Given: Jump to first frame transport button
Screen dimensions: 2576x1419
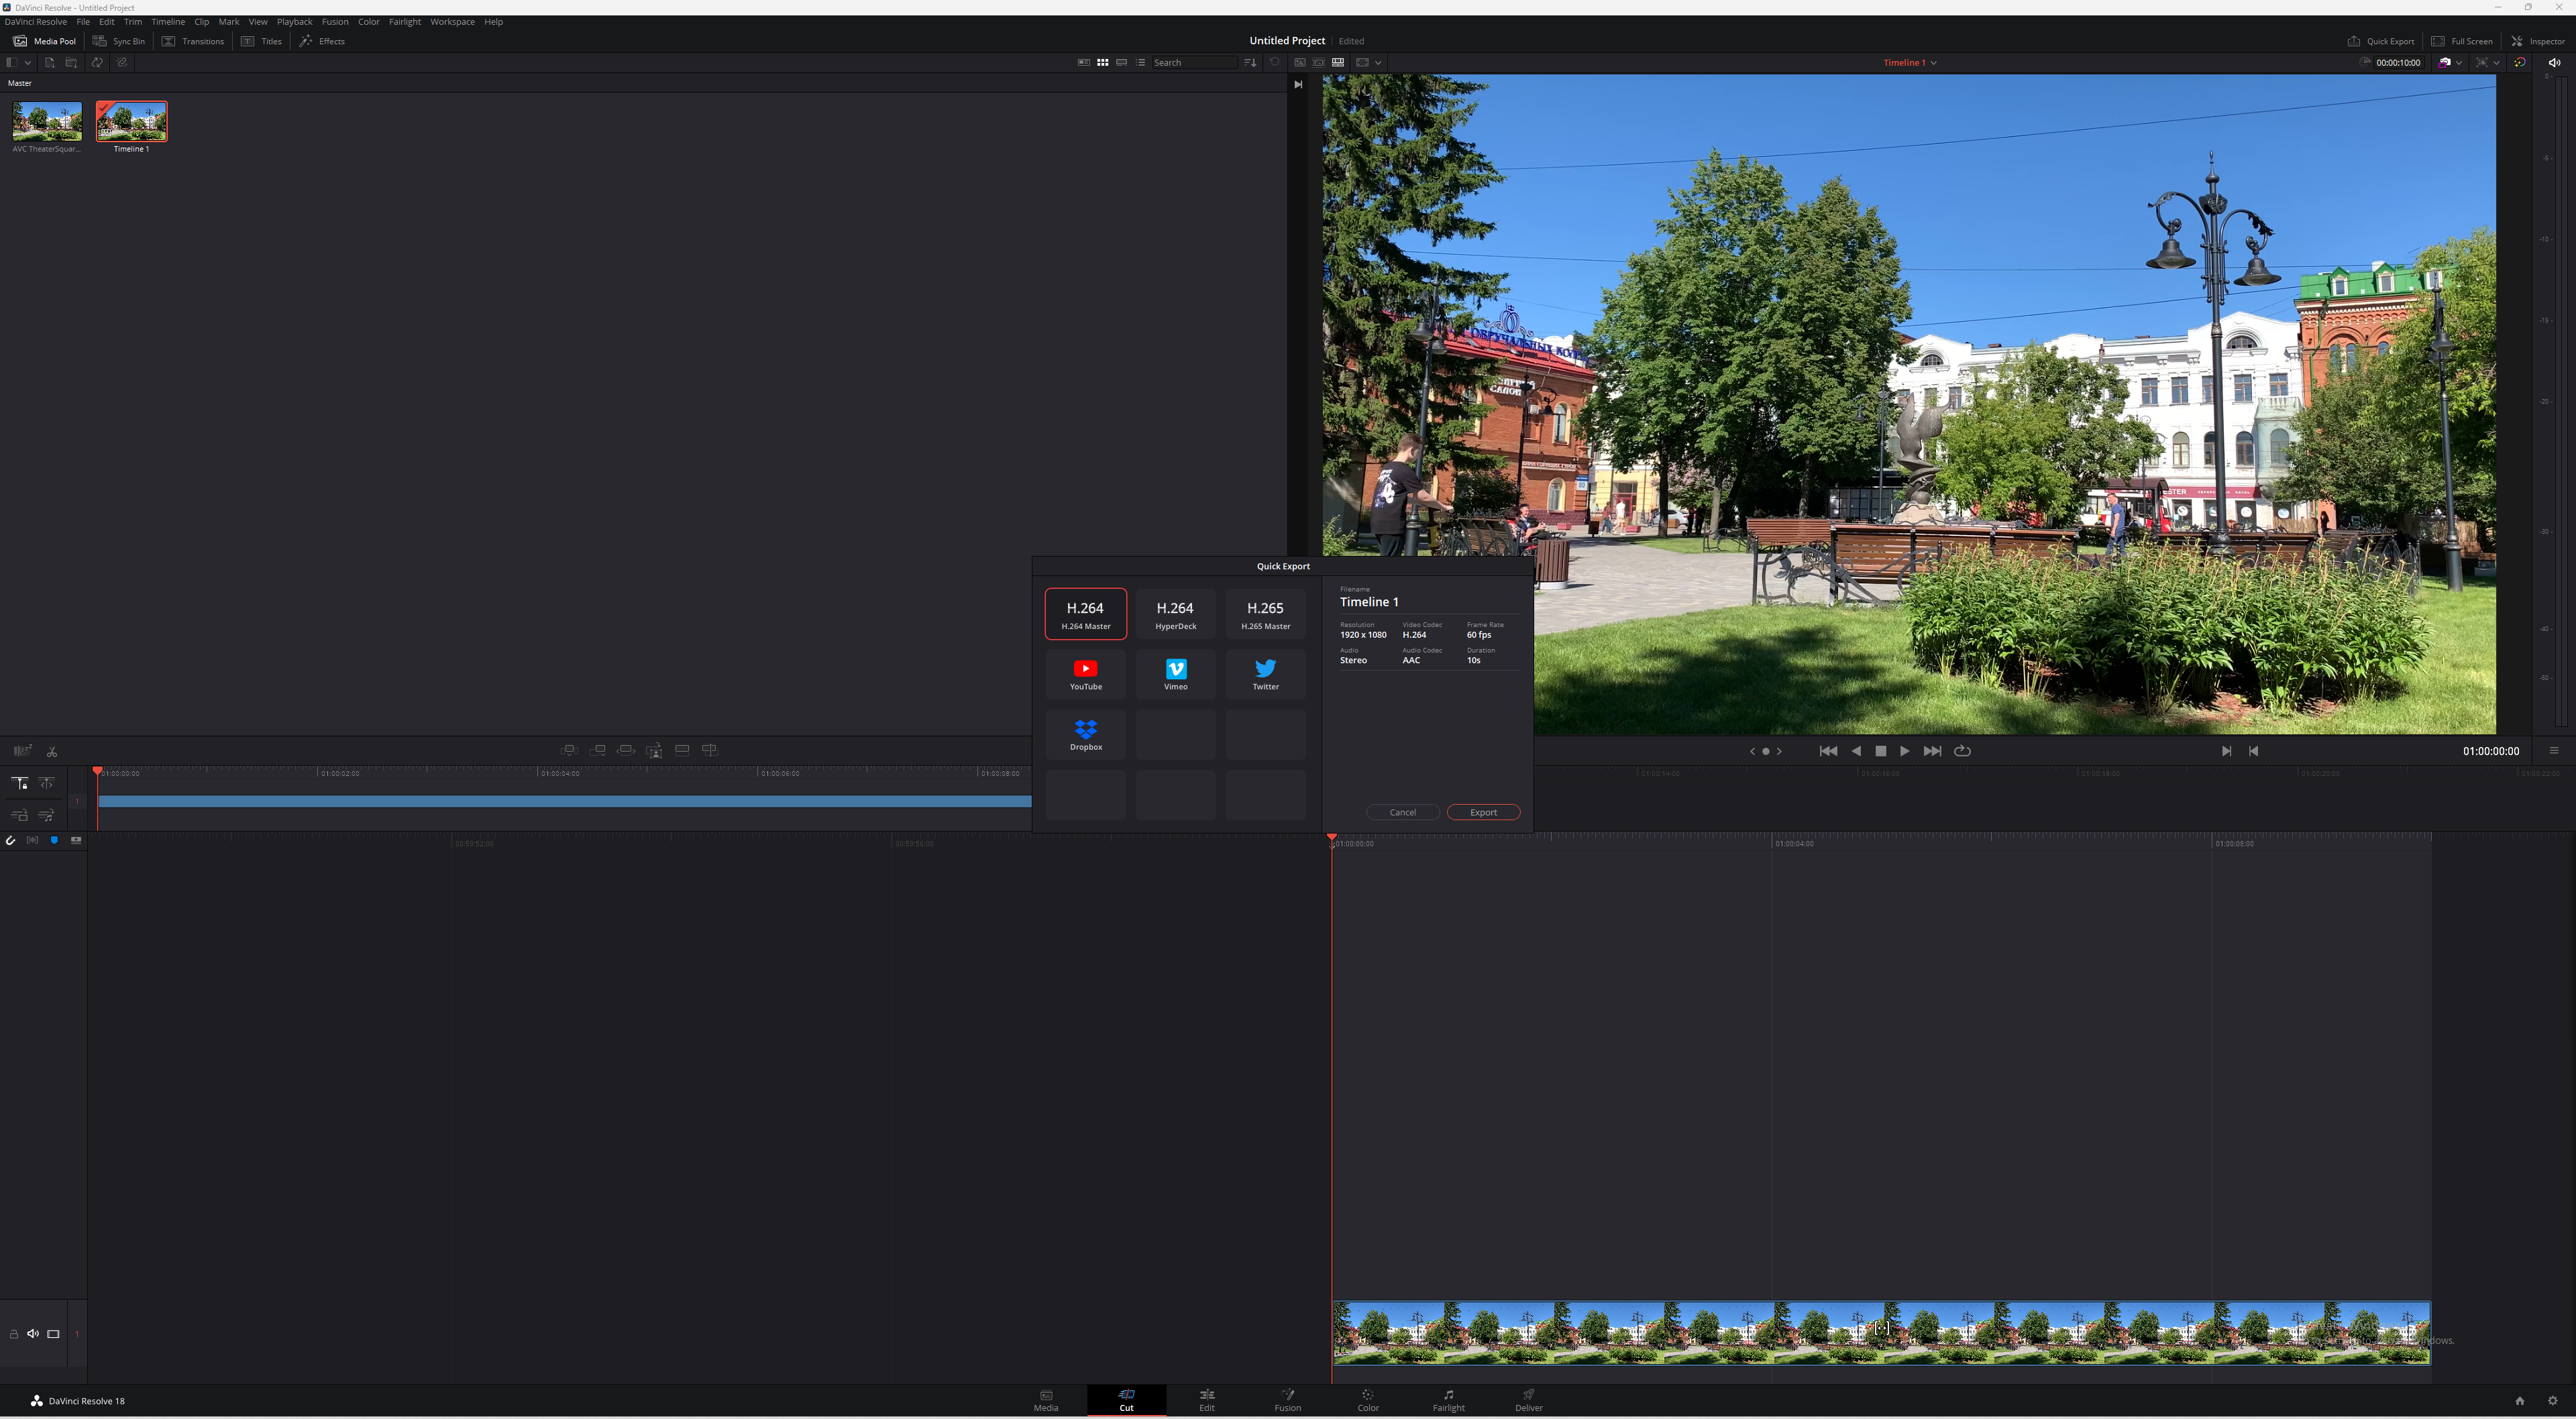Looking at the screenshot, I should click(1828, 751).
